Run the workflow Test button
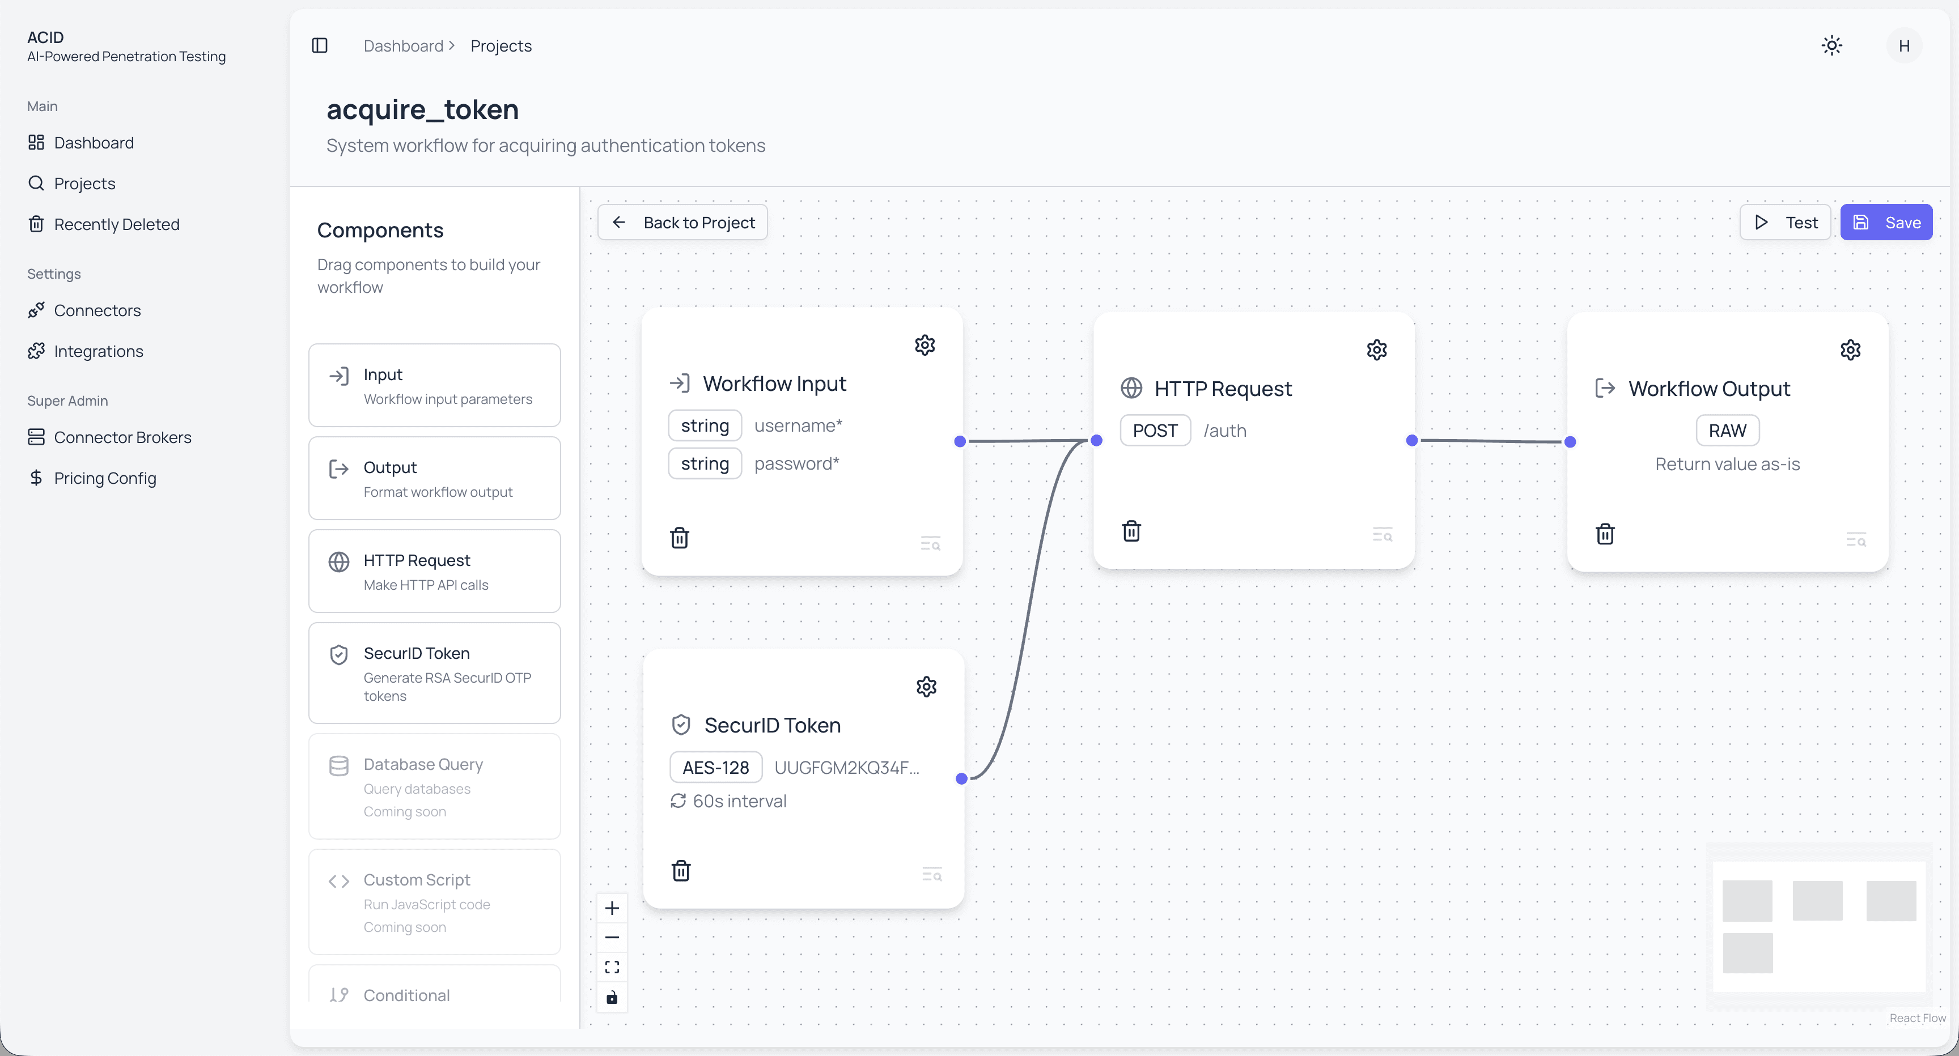 pyautogui.click(x=1785, y=222)
